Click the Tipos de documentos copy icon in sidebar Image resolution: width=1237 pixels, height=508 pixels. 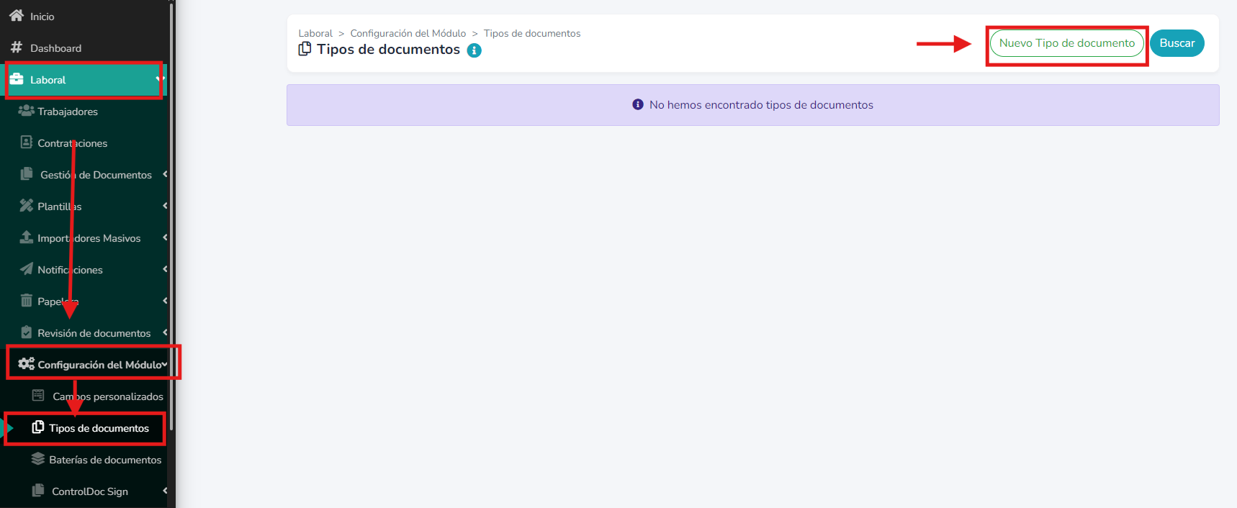coord(38,427)
